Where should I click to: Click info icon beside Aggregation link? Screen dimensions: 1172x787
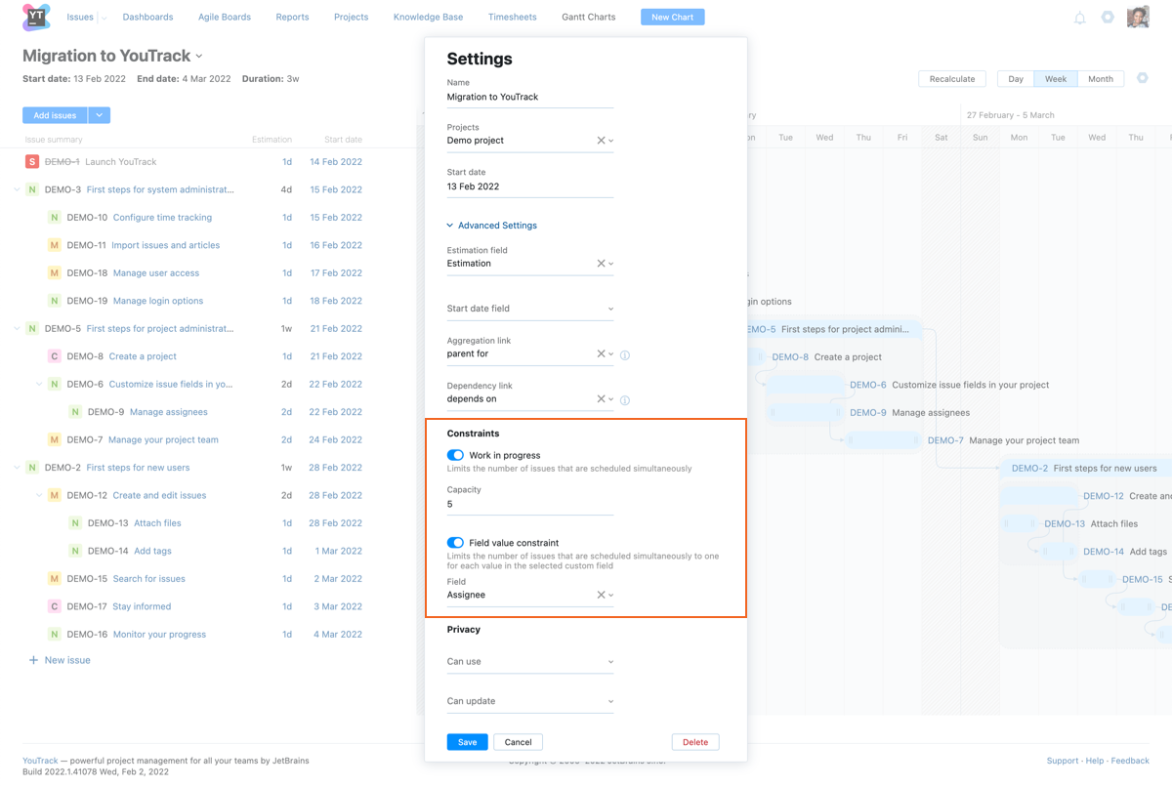pos(625,355)
